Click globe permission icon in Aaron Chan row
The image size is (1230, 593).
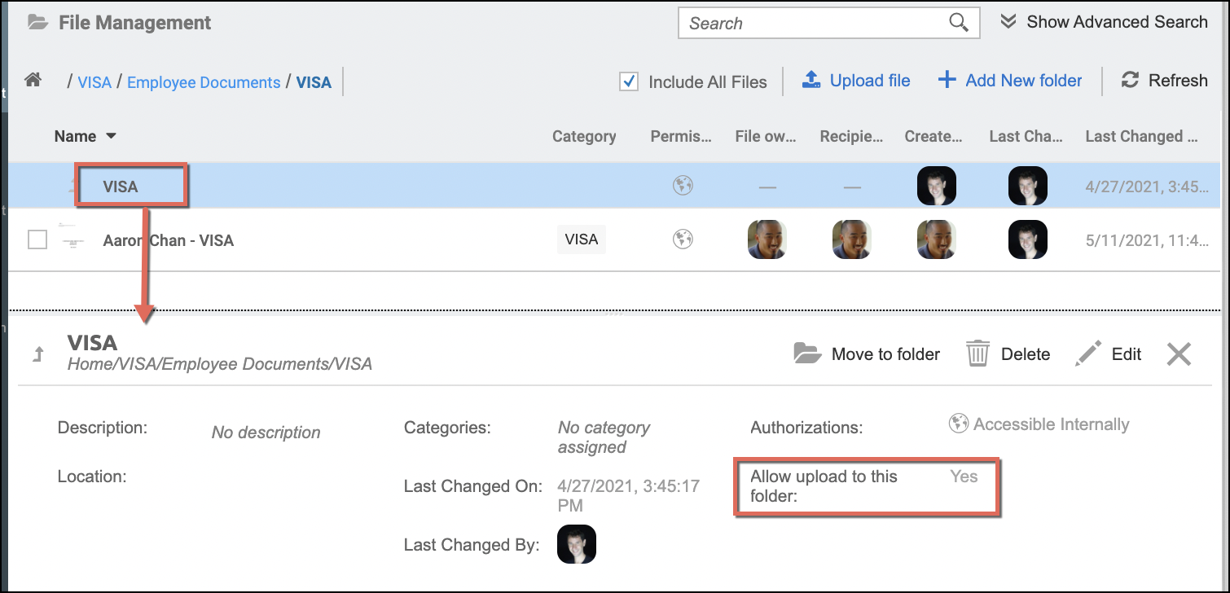point(683,239)
